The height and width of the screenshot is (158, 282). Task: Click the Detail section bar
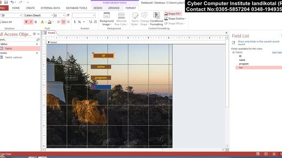click(136, 42)
